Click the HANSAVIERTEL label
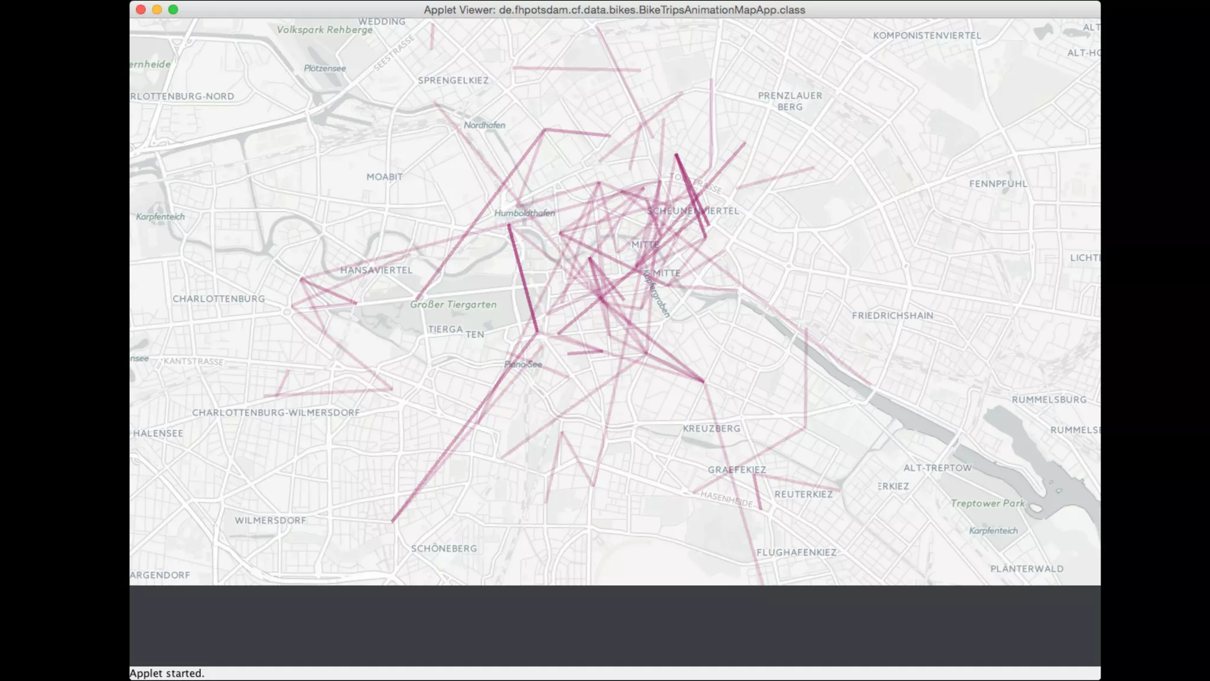Viewport: 1210px width, 681px height. coord(376,270)
